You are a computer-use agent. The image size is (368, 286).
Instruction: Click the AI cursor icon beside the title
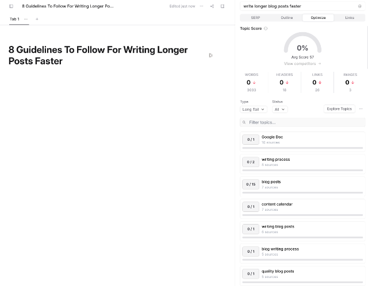pyautogui.click(x=210, y=55)
